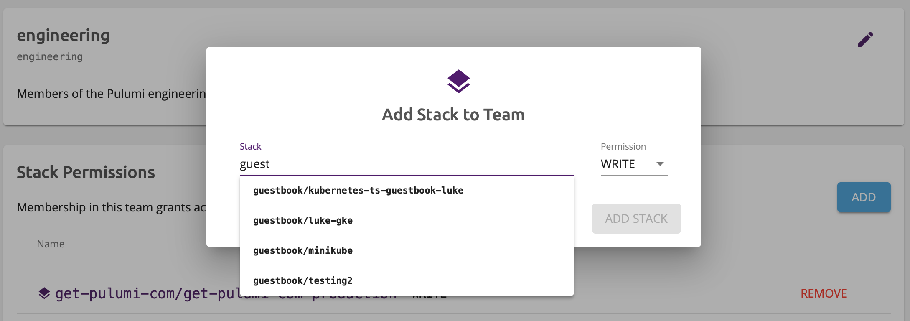Click the Permission field label

[x=623, y=146]
